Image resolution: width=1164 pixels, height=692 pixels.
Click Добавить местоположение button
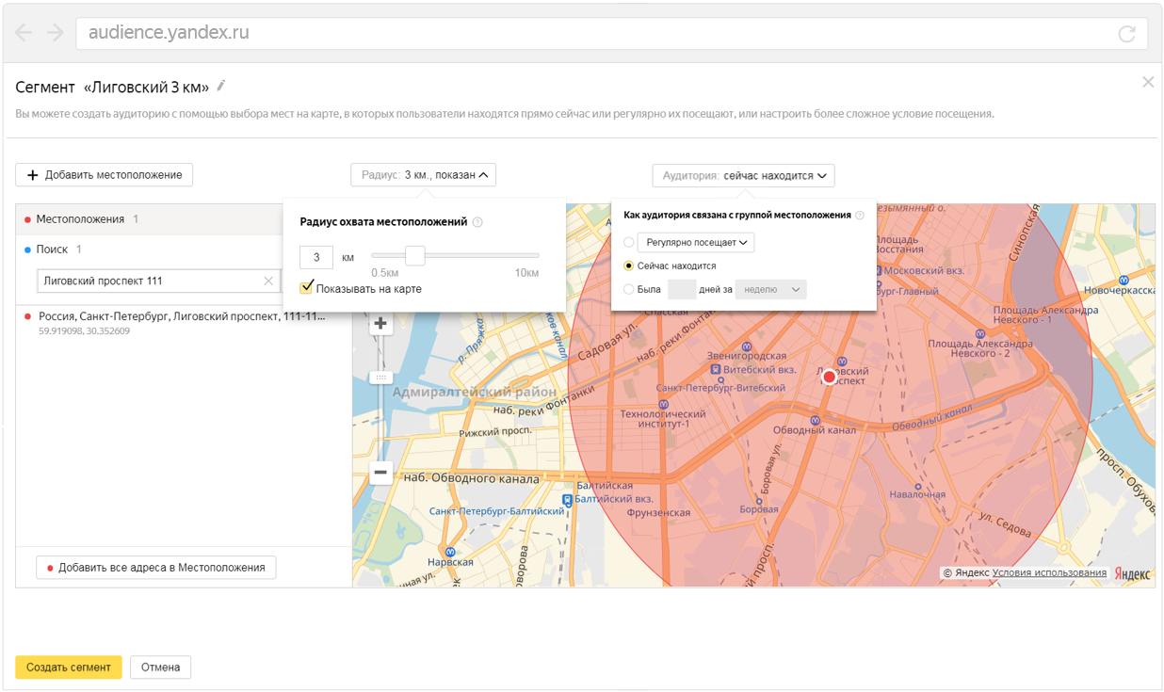tap(104, 175)
